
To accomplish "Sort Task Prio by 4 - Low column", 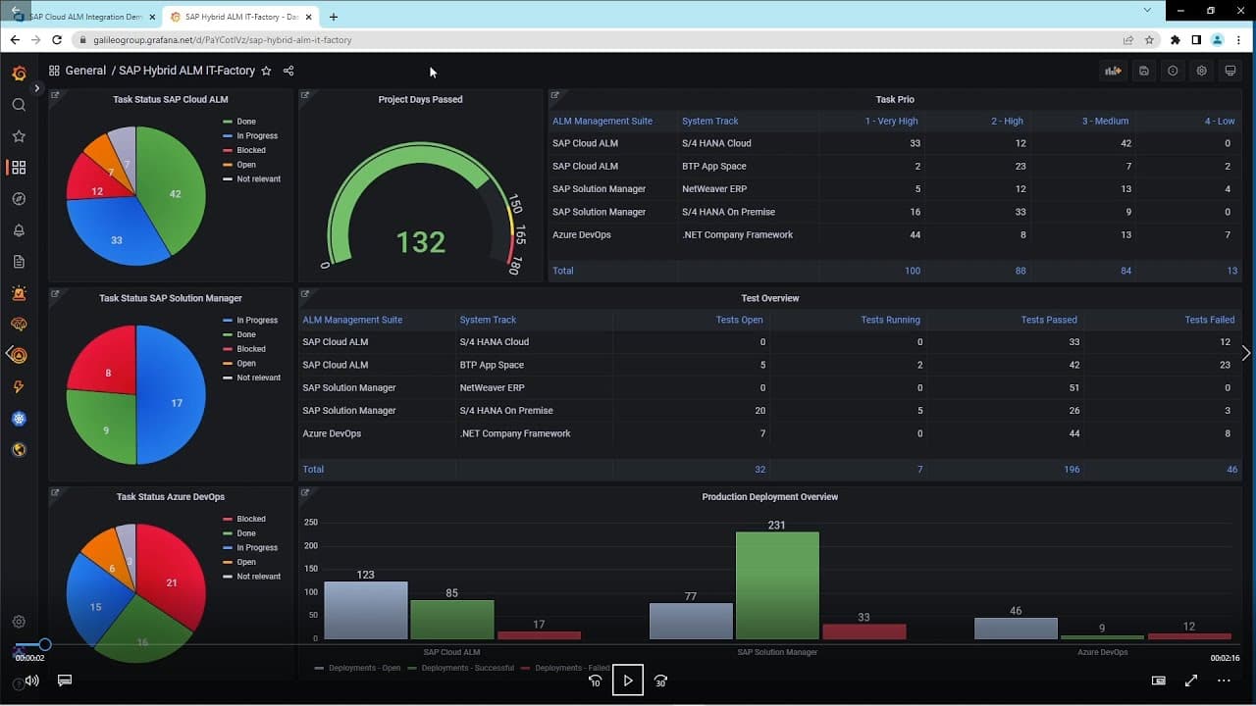I will (1220, 122).
